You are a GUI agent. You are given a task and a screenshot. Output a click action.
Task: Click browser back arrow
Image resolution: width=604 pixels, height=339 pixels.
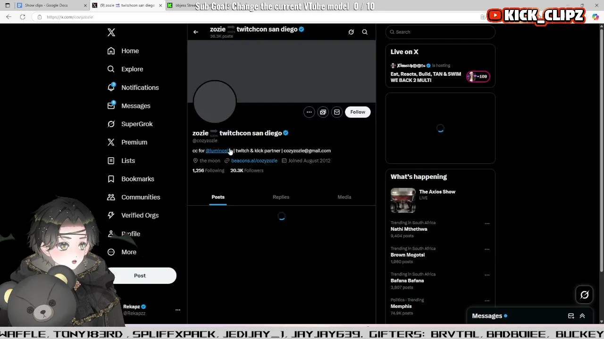pyautogui.click(x=8, y=17)
